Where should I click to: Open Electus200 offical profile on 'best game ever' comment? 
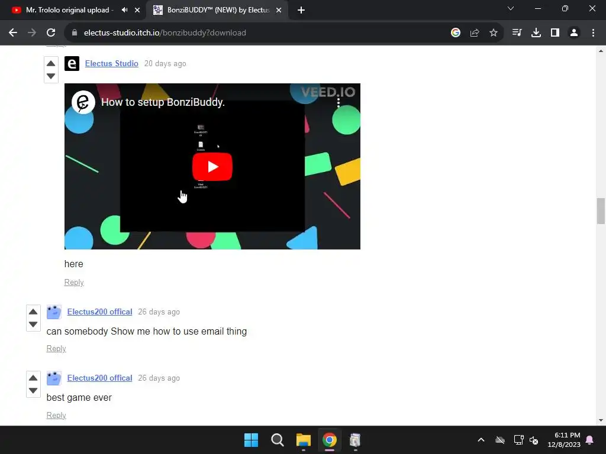coord(99,378)
